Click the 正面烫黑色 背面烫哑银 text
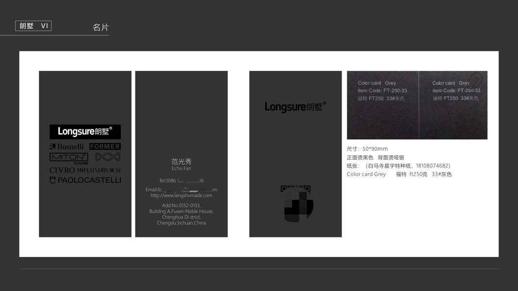The width and height of the screenshot is (518, 291). [x=375, y=157]
